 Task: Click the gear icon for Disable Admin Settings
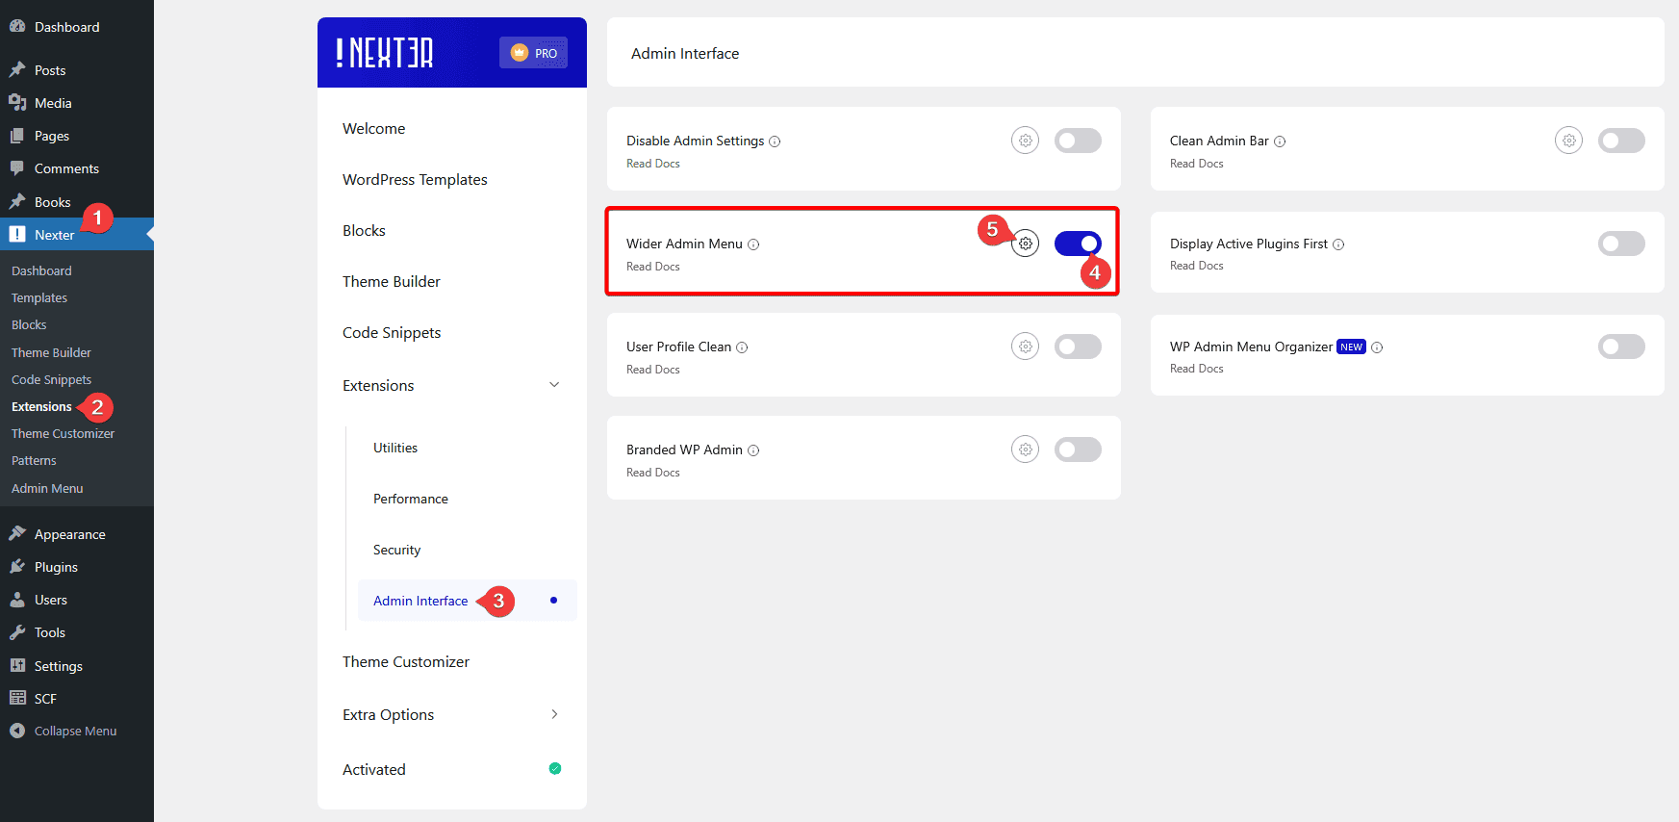tap(1026, 141)
